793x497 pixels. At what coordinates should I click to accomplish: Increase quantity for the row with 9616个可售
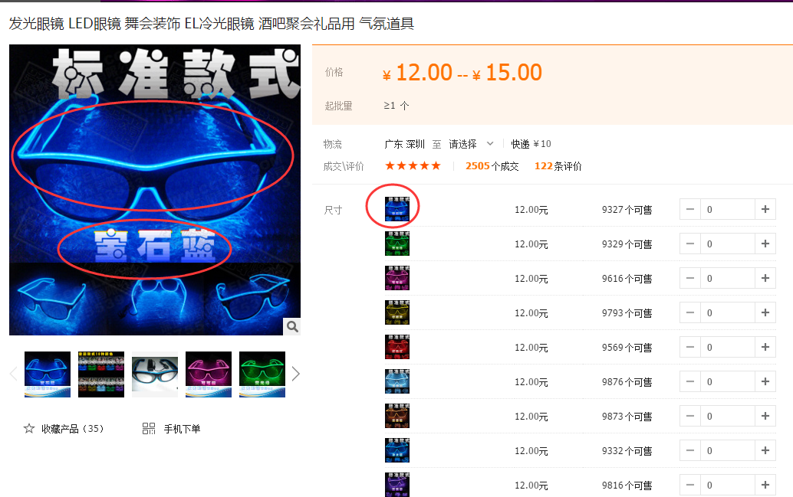(x=765, y=278)
